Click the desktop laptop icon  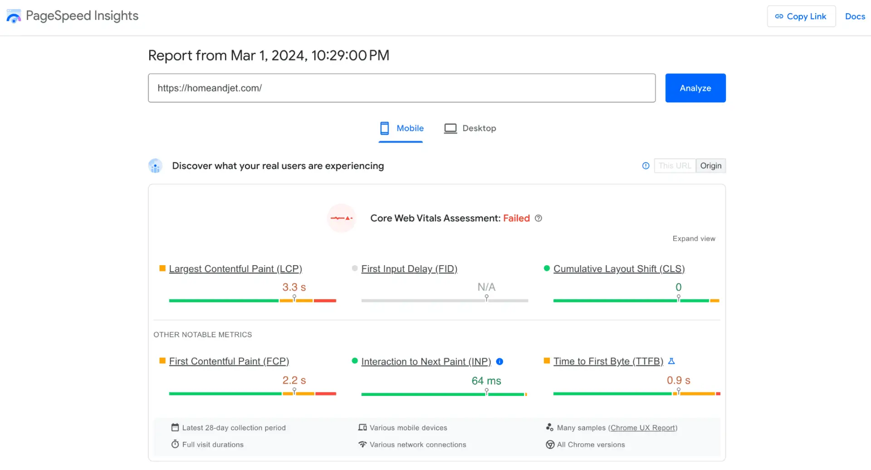point(450,129)
